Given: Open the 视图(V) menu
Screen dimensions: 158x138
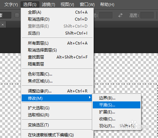Looking at the screenshot, I should point(67,5).
